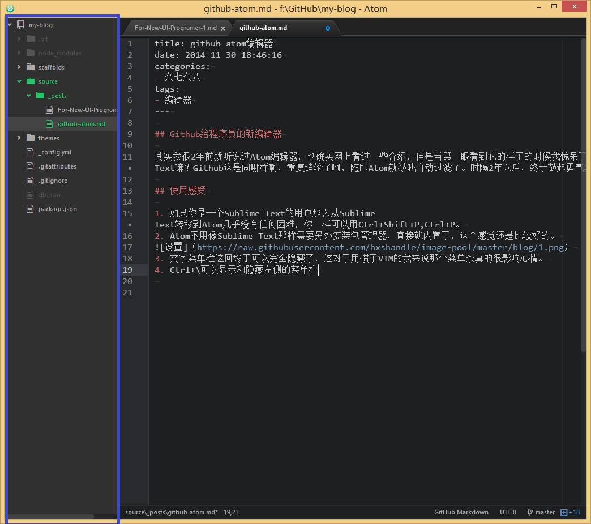This screenshot has width=591, height=524.
Task: Click UTF-8 encoding selector
Action: coord(508,512)
